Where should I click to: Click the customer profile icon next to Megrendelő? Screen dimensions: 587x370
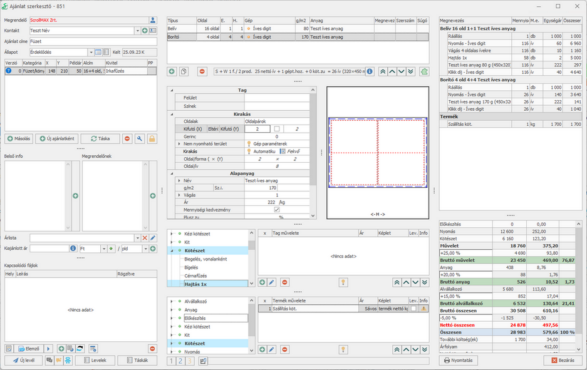point(153,20)
